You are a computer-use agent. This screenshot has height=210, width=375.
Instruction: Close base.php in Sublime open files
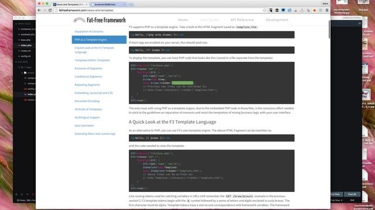click(19, 40)
